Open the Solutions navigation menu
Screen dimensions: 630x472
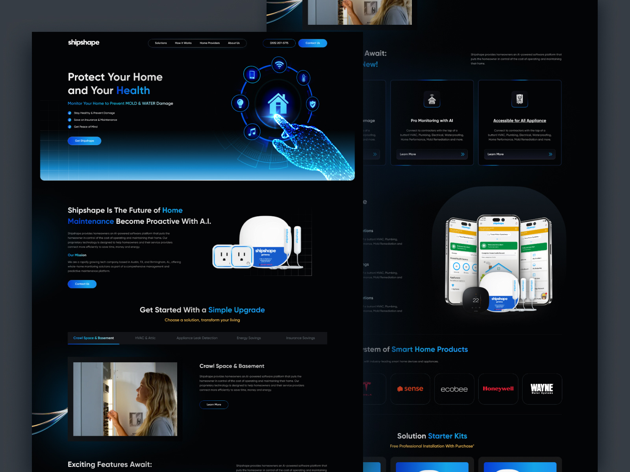(160, 43)
